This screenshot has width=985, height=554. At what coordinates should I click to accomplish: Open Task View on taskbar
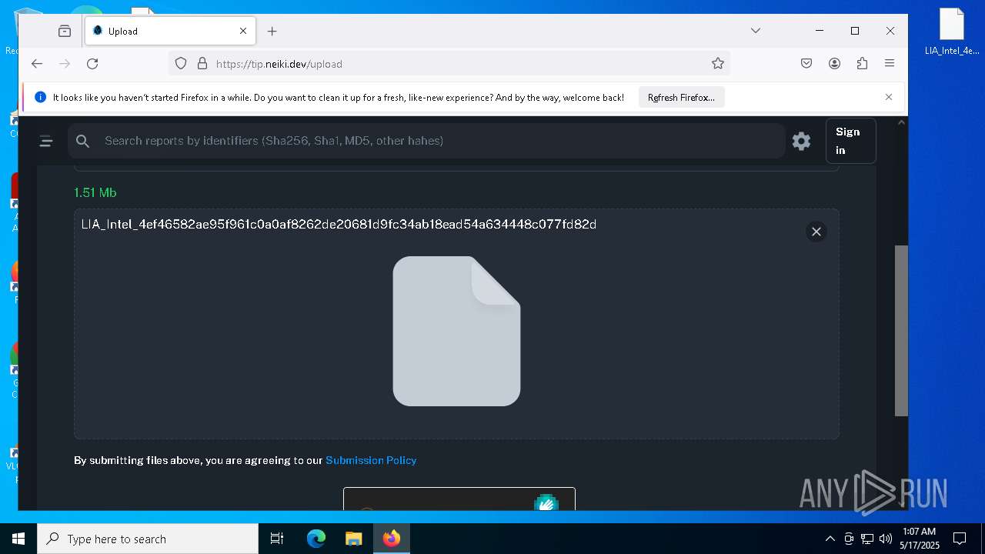pos(277,539)
